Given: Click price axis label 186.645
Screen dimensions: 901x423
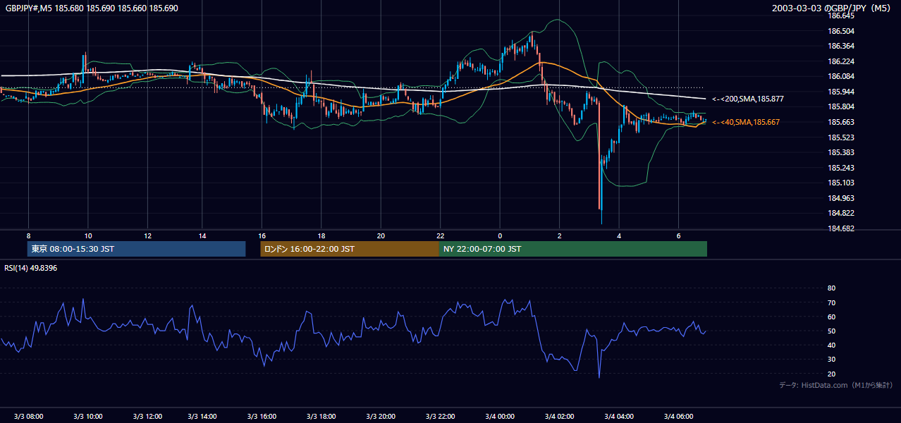Looking at the screenshot, I should (x=841, y=16).
